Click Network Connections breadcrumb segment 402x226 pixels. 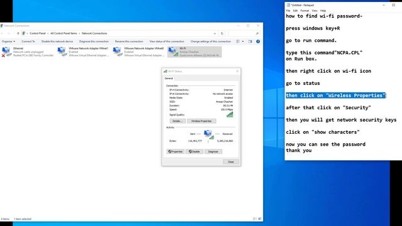point(94,33)
